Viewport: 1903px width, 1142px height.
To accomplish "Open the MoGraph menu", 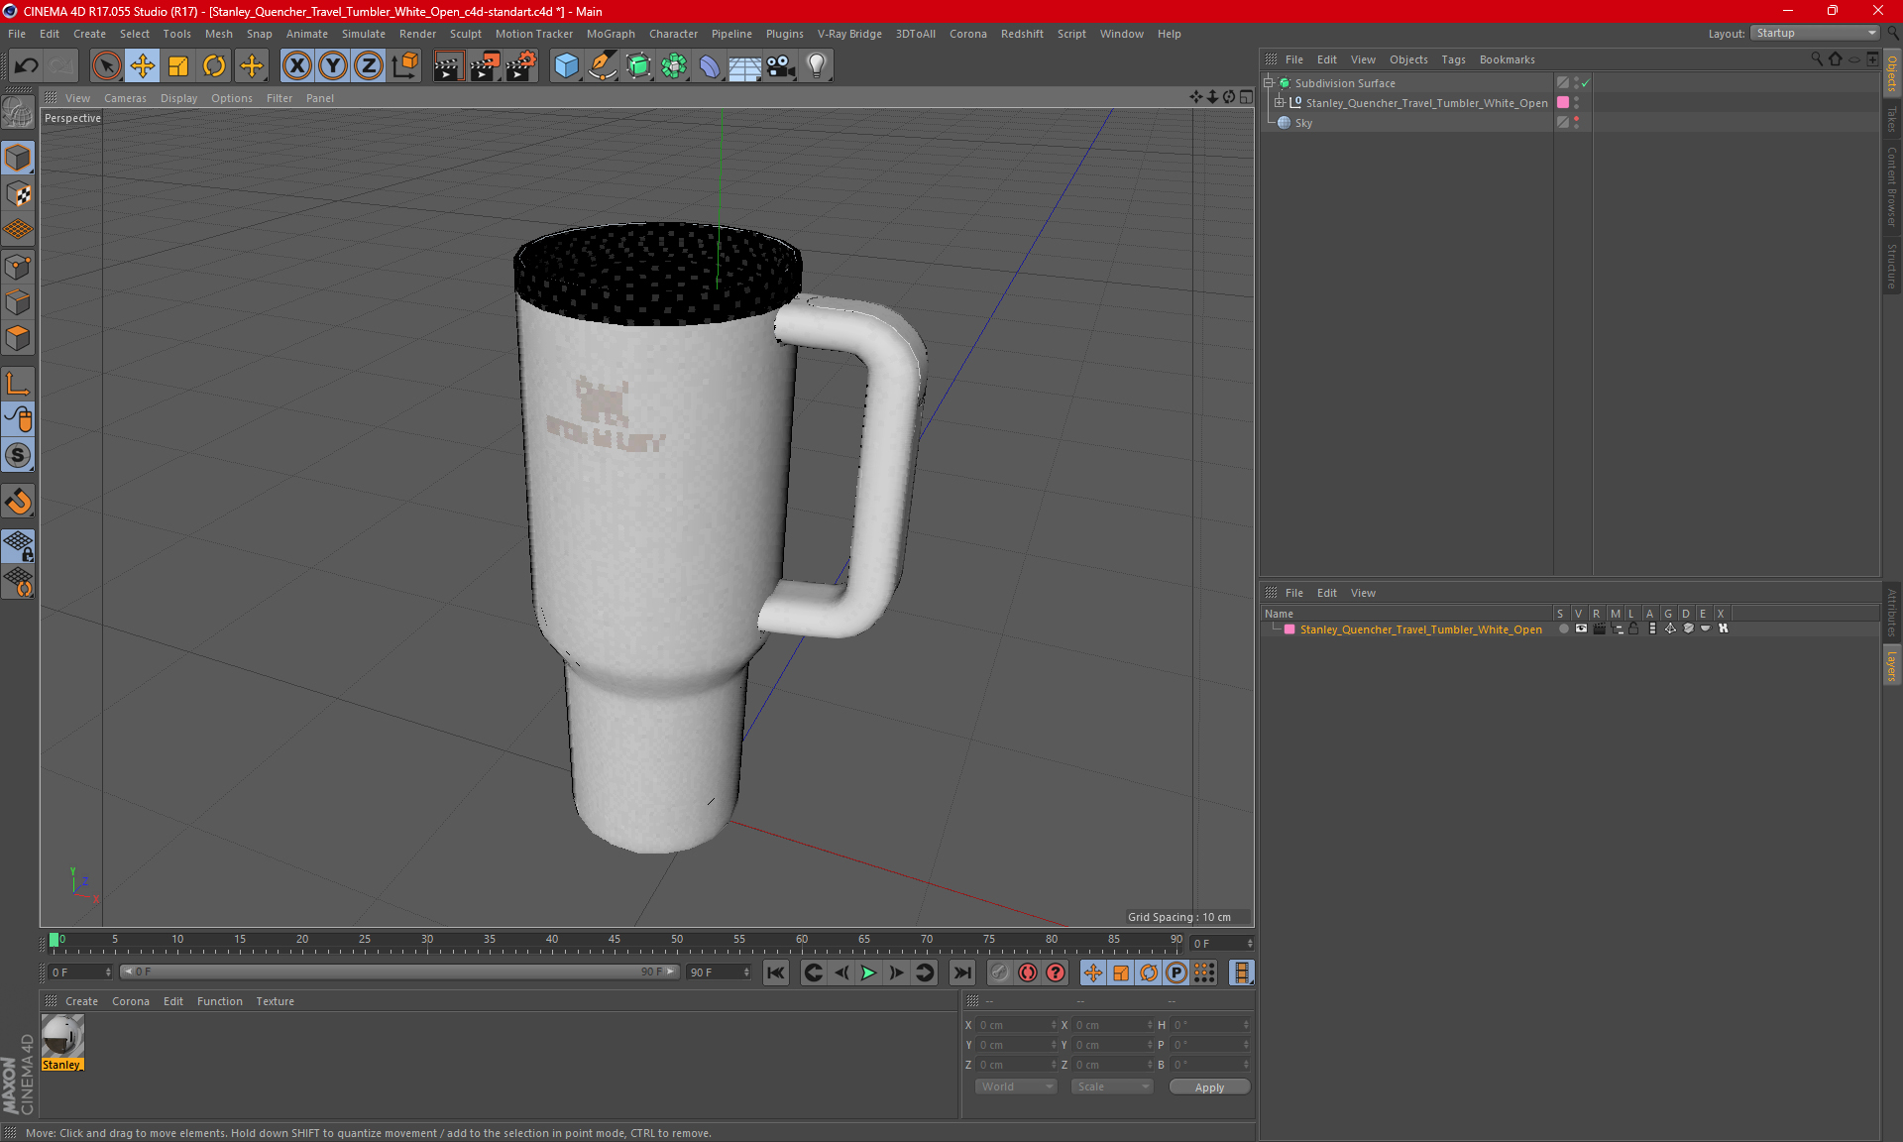I will (x=611, y=34).
